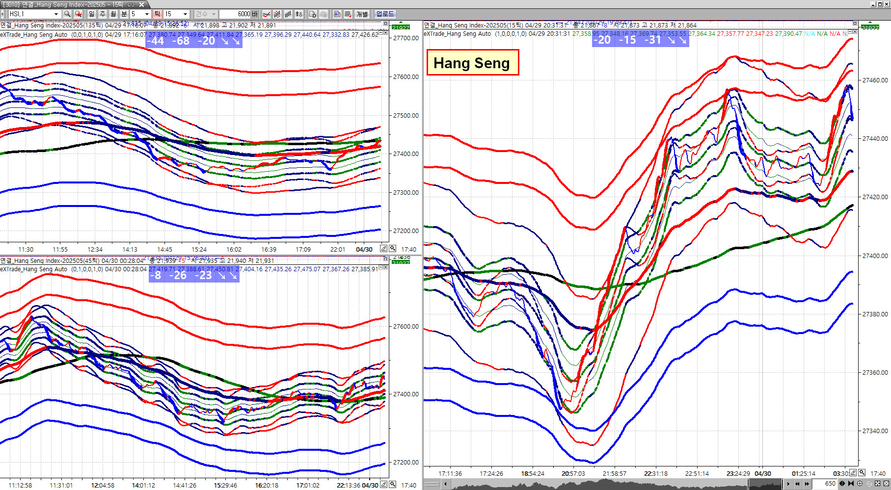
Task: Select the line chart type icon
Action: (x=267, y=14)
